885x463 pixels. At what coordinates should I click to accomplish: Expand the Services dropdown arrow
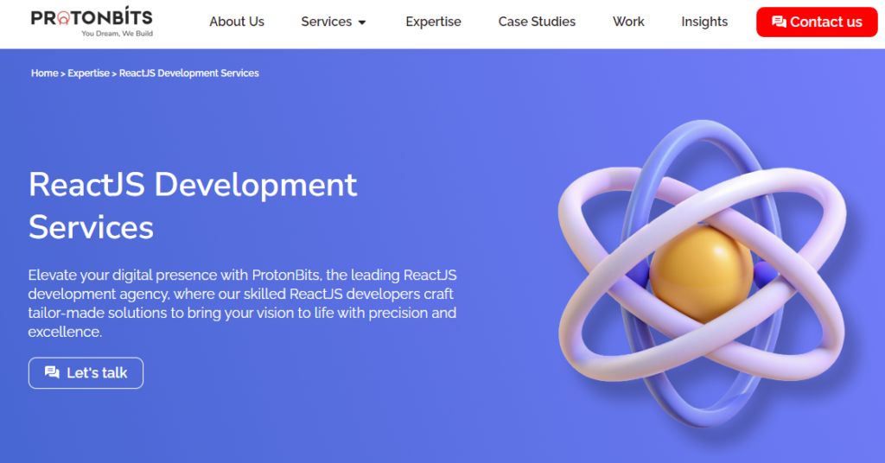pos(362,22)
